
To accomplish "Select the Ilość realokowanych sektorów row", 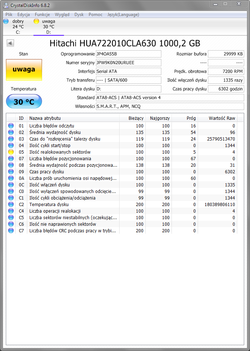I will coord(122,152).
